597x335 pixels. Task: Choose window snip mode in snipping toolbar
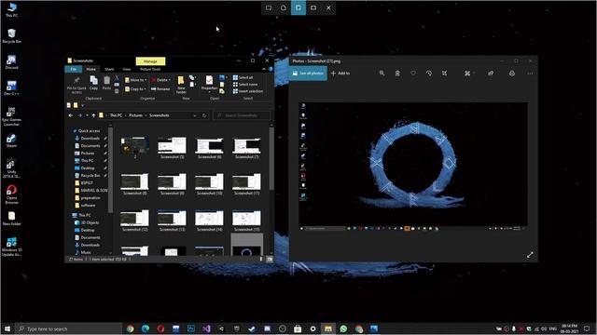(298, 7)
